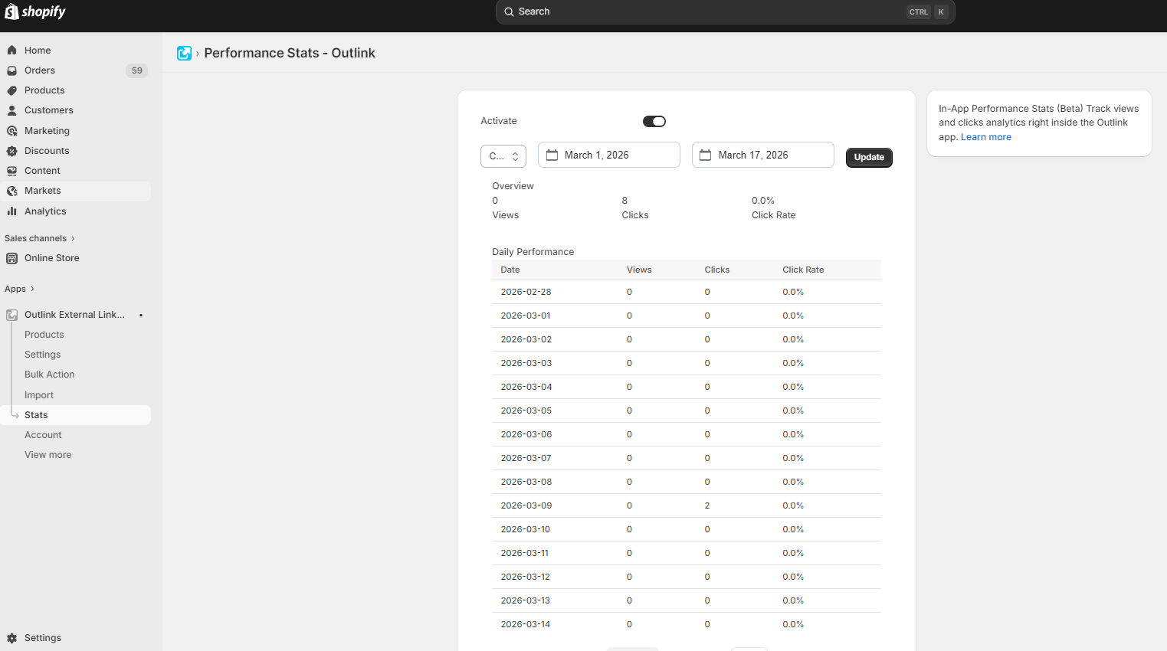Image resolution: width=1167 pixels, height=651 pixels.
Task: Open the Markets menu item
Action: (76, 191)
